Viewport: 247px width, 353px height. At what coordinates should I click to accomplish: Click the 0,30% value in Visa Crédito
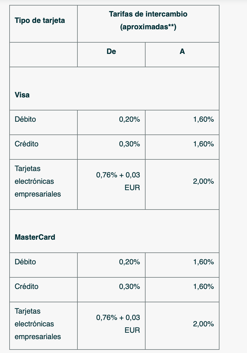tap(130, 144)
